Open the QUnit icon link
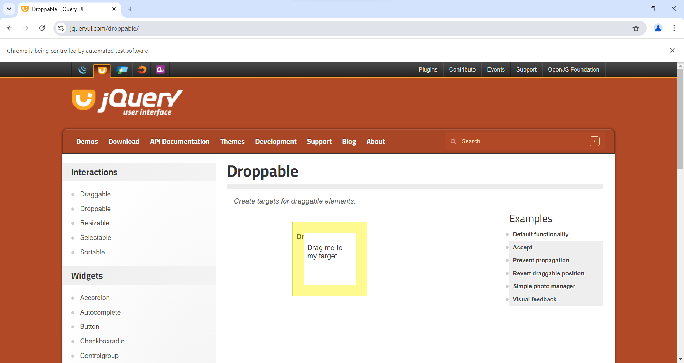684x363 pixels. coord(160,70)
